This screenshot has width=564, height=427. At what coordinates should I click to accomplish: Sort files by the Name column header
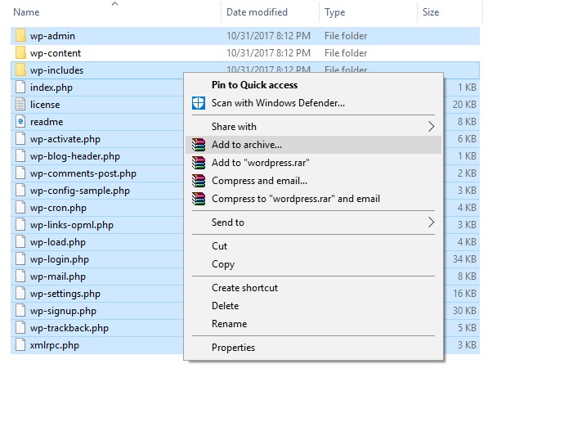[26, 12]
